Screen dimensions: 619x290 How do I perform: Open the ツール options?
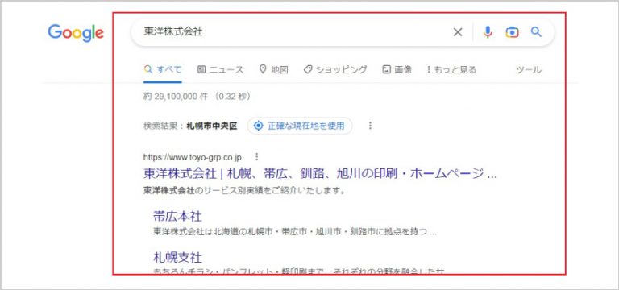pos(529,70)
